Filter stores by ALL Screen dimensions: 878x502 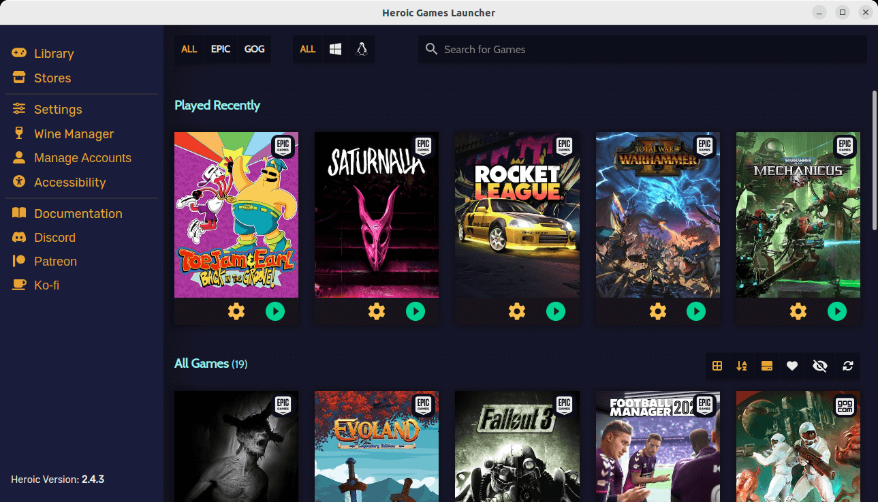(x=189, y=50)
